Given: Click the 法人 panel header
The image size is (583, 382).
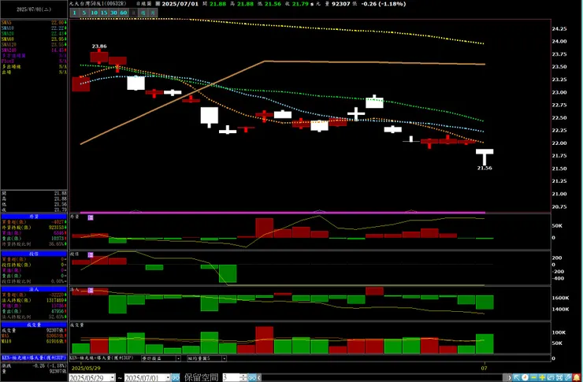Looking at the screenshot, I should (34, 289).
